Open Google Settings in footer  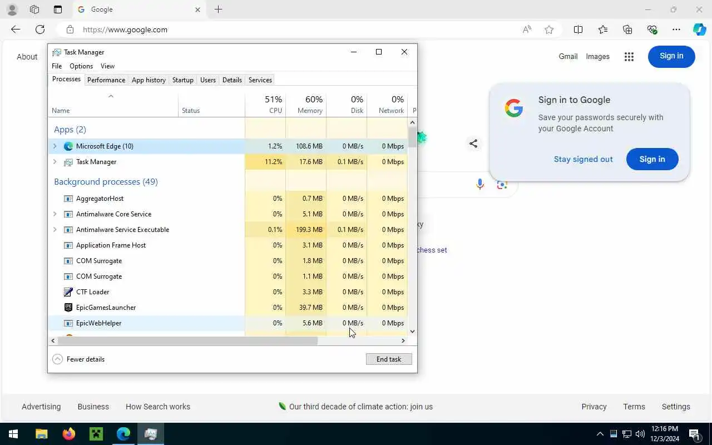pos(676,407)
